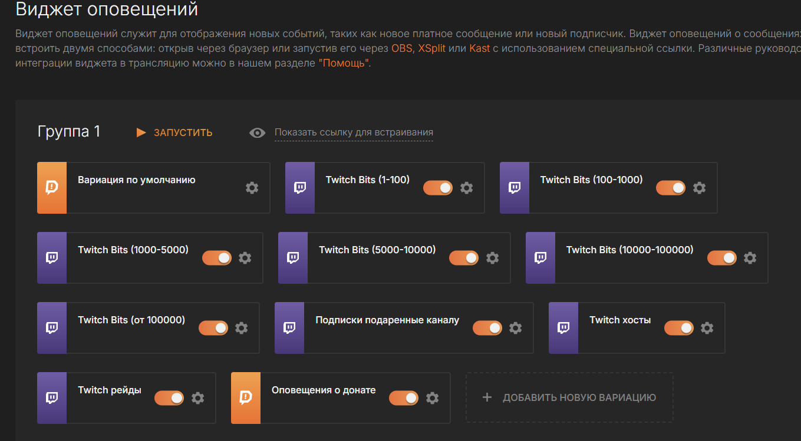Screen dimensions: 801x441
Task: Click the ЗАПУСТИТЬ button
Action: pos(174,132)
